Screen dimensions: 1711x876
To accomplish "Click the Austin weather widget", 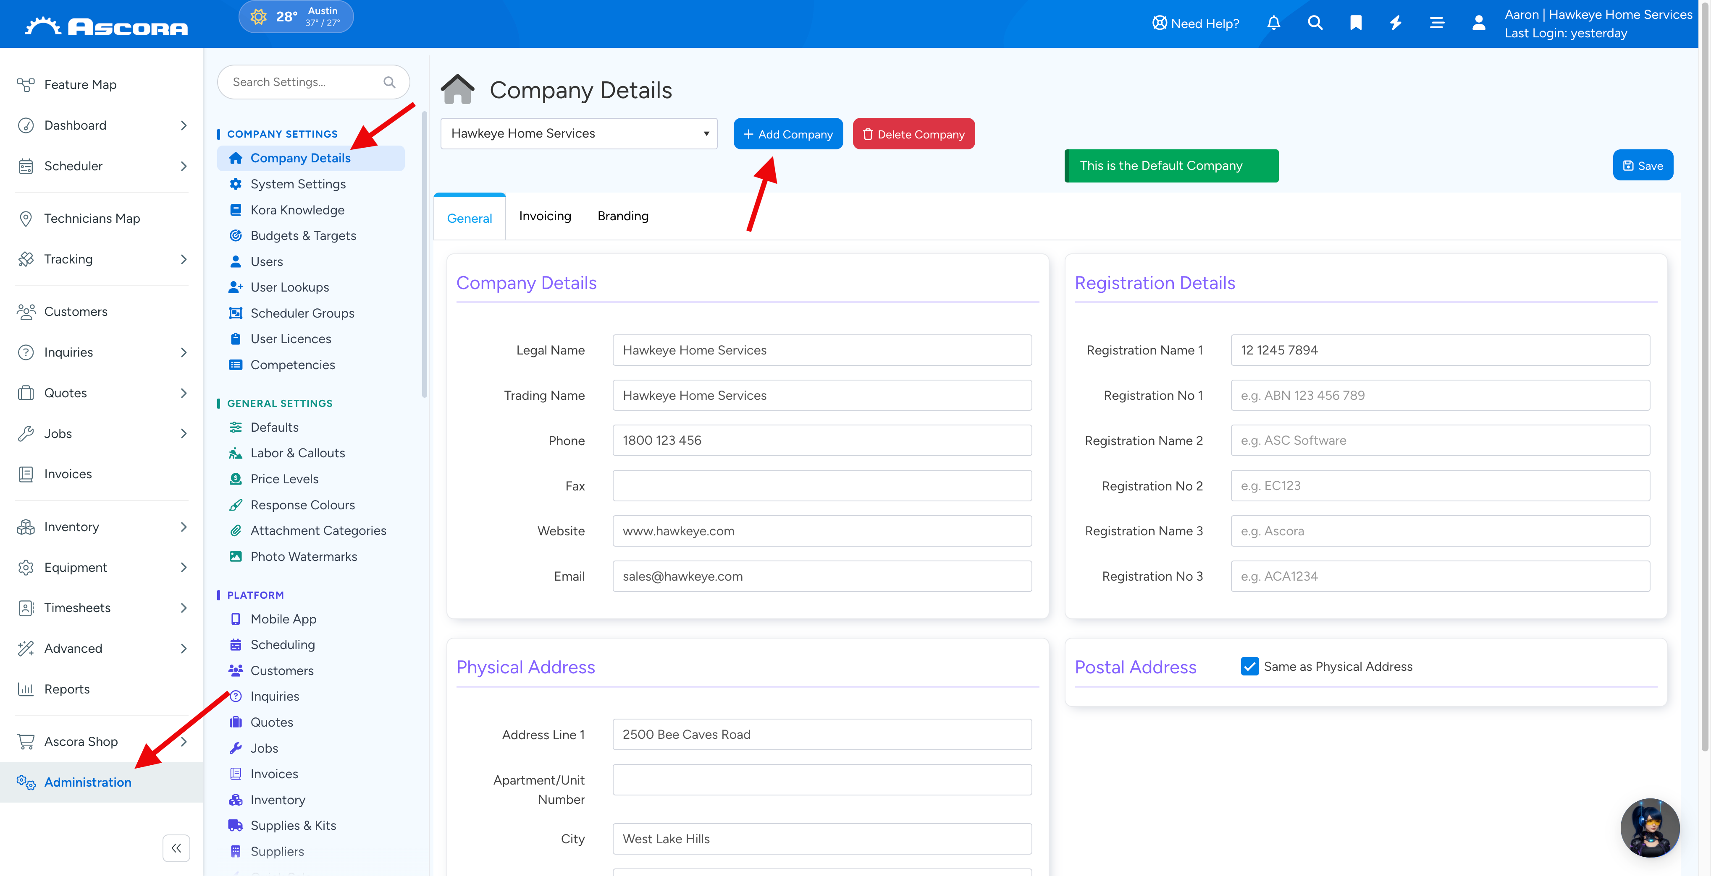I will coord(296,17).
